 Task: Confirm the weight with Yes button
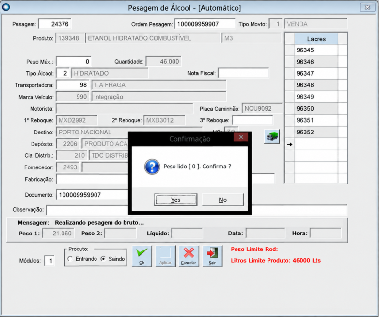[176, 200]
